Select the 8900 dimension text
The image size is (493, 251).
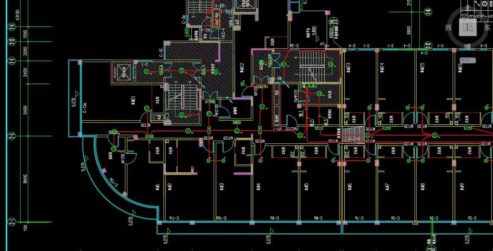click(25, 179)
